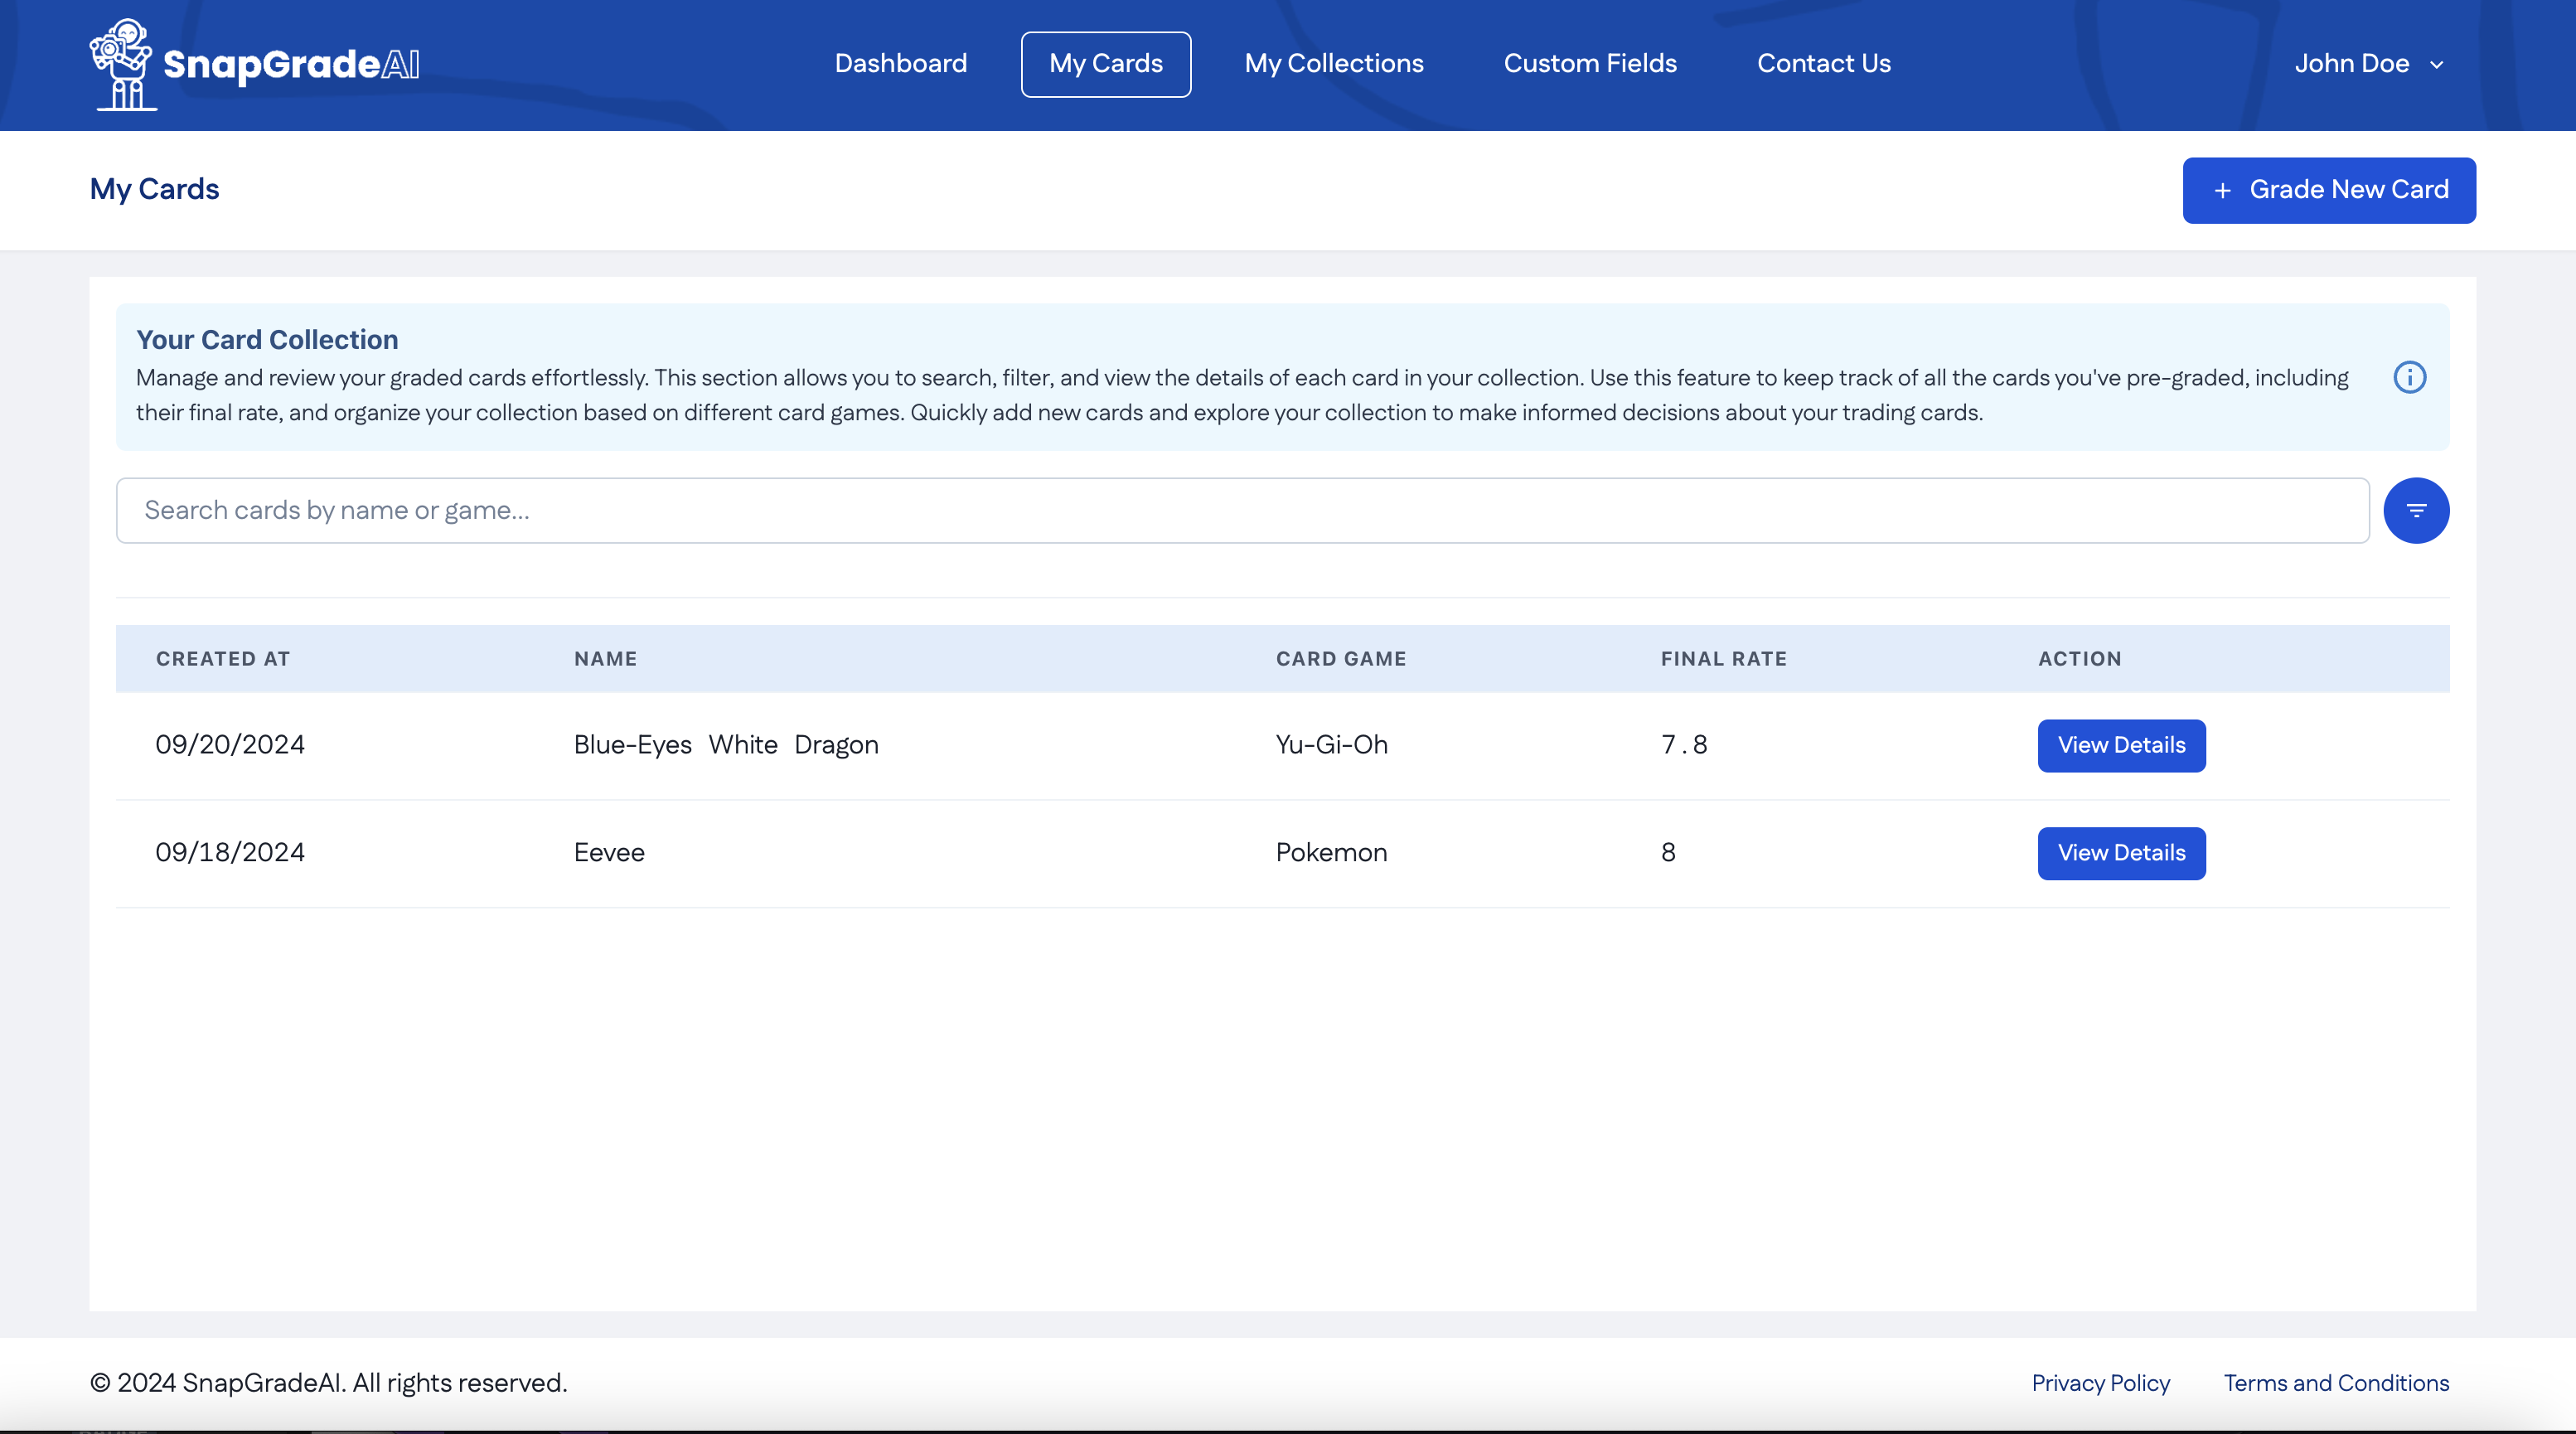Click the SnapGradeAI robot logo
Image resolution: width=2576 pixels, height=1434 pixels.
(x=122, y=64)
